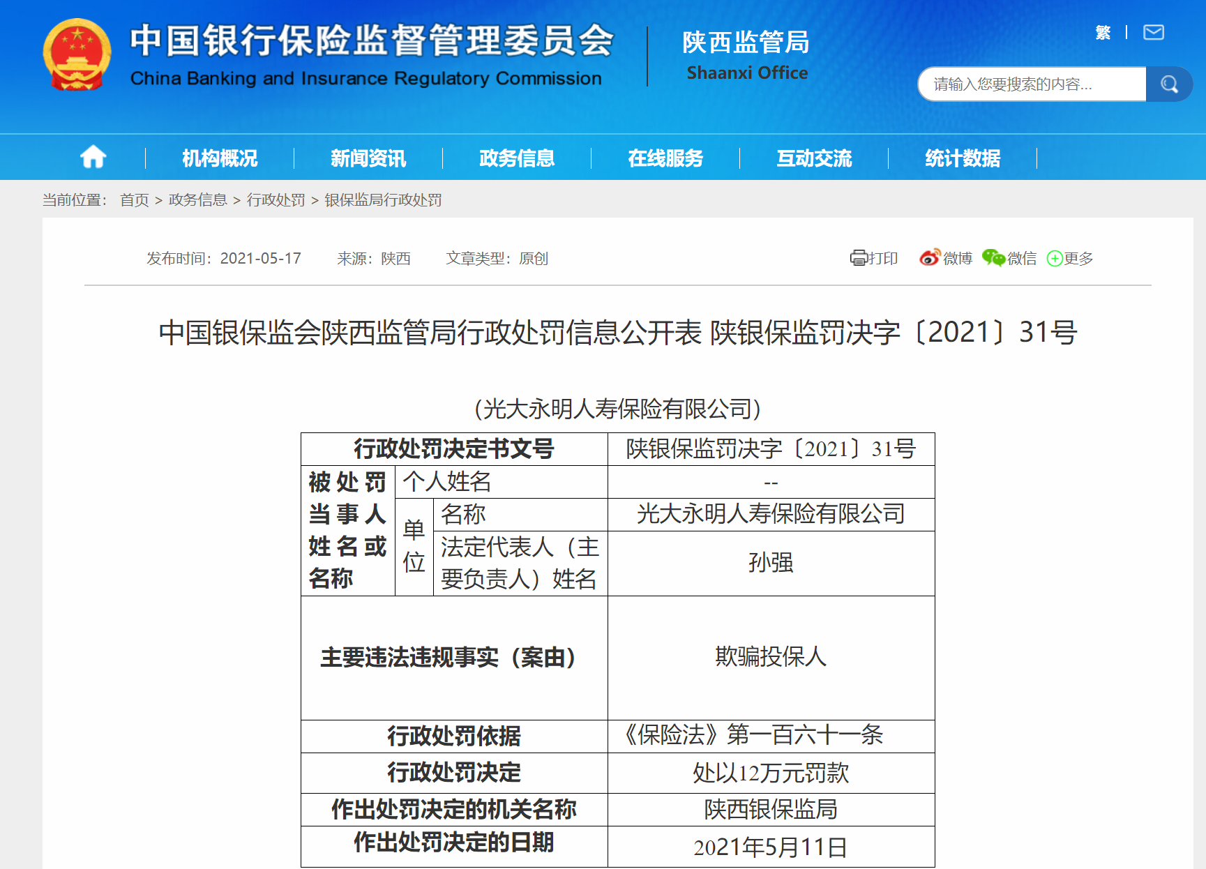Click cell 2021年5月11日
Screen dimensions: 1206x869
coord(771,847)
